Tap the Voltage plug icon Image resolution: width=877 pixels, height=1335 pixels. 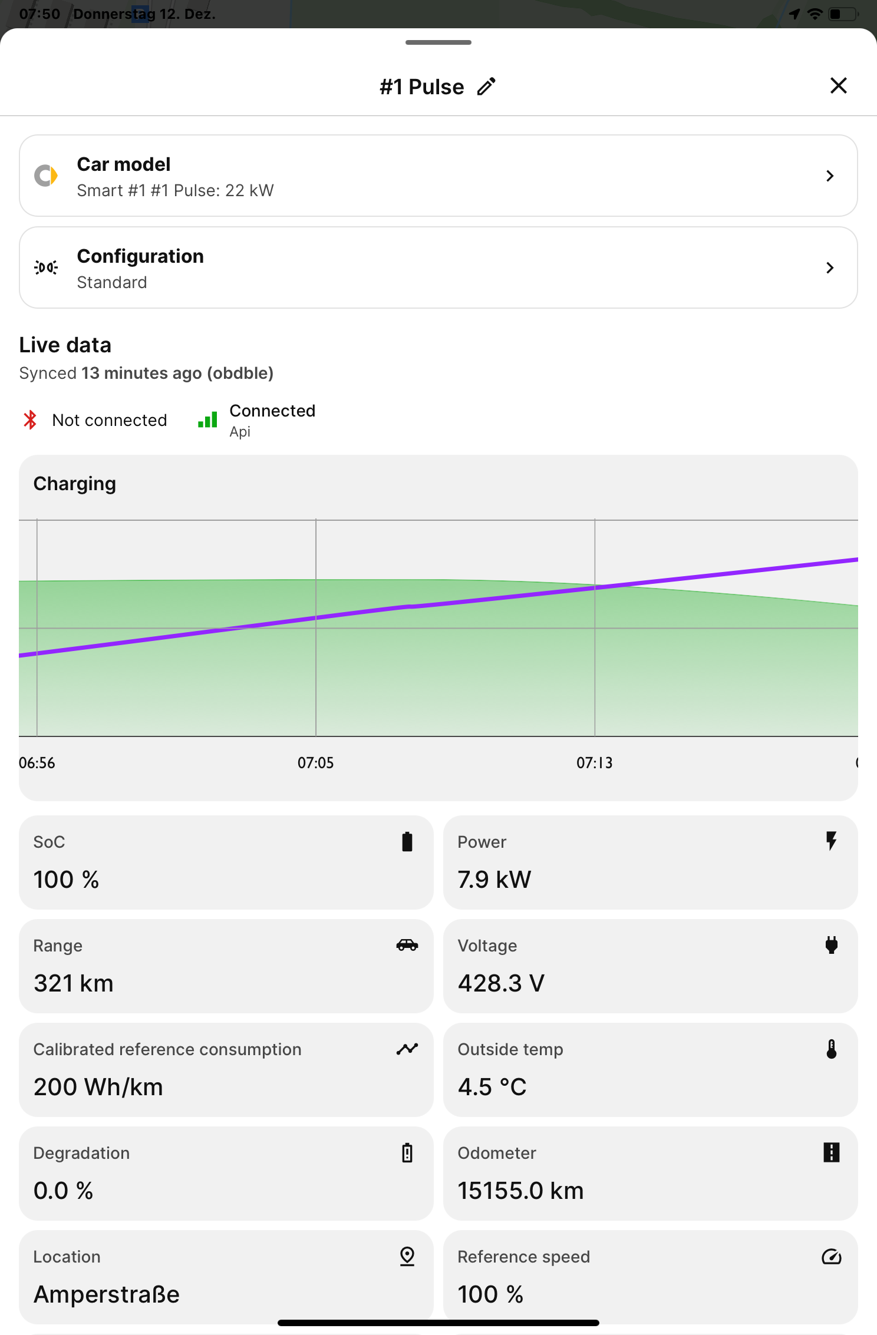[x=831, y=945]
